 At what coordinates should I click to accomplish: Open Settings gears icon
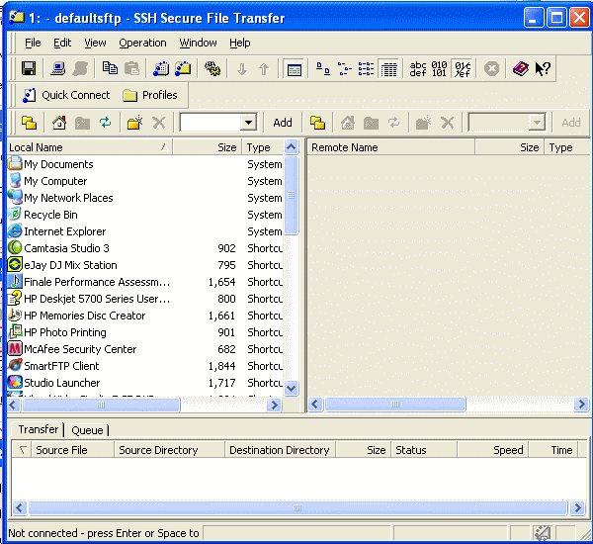pos(212,68)
